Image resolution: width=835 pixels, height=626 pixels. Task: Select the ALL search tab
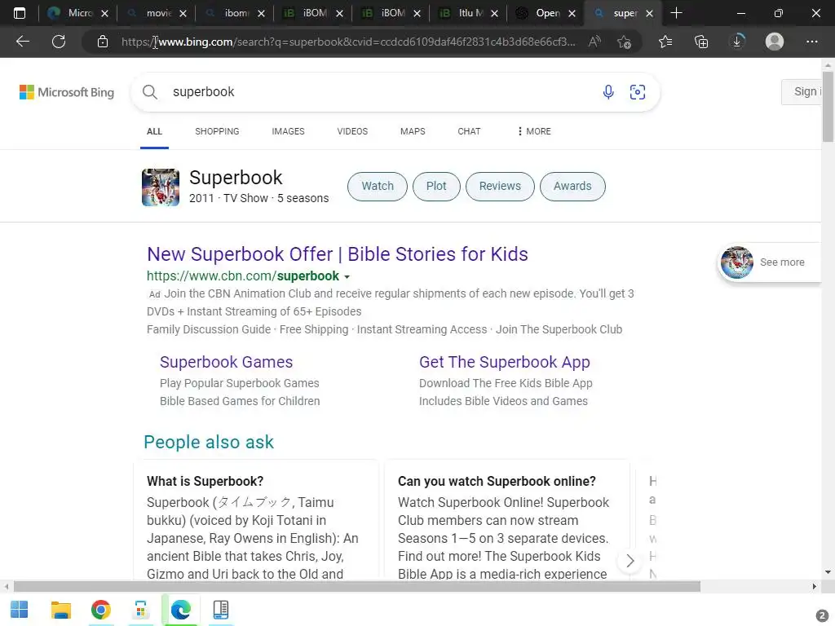tap(154, 131)
